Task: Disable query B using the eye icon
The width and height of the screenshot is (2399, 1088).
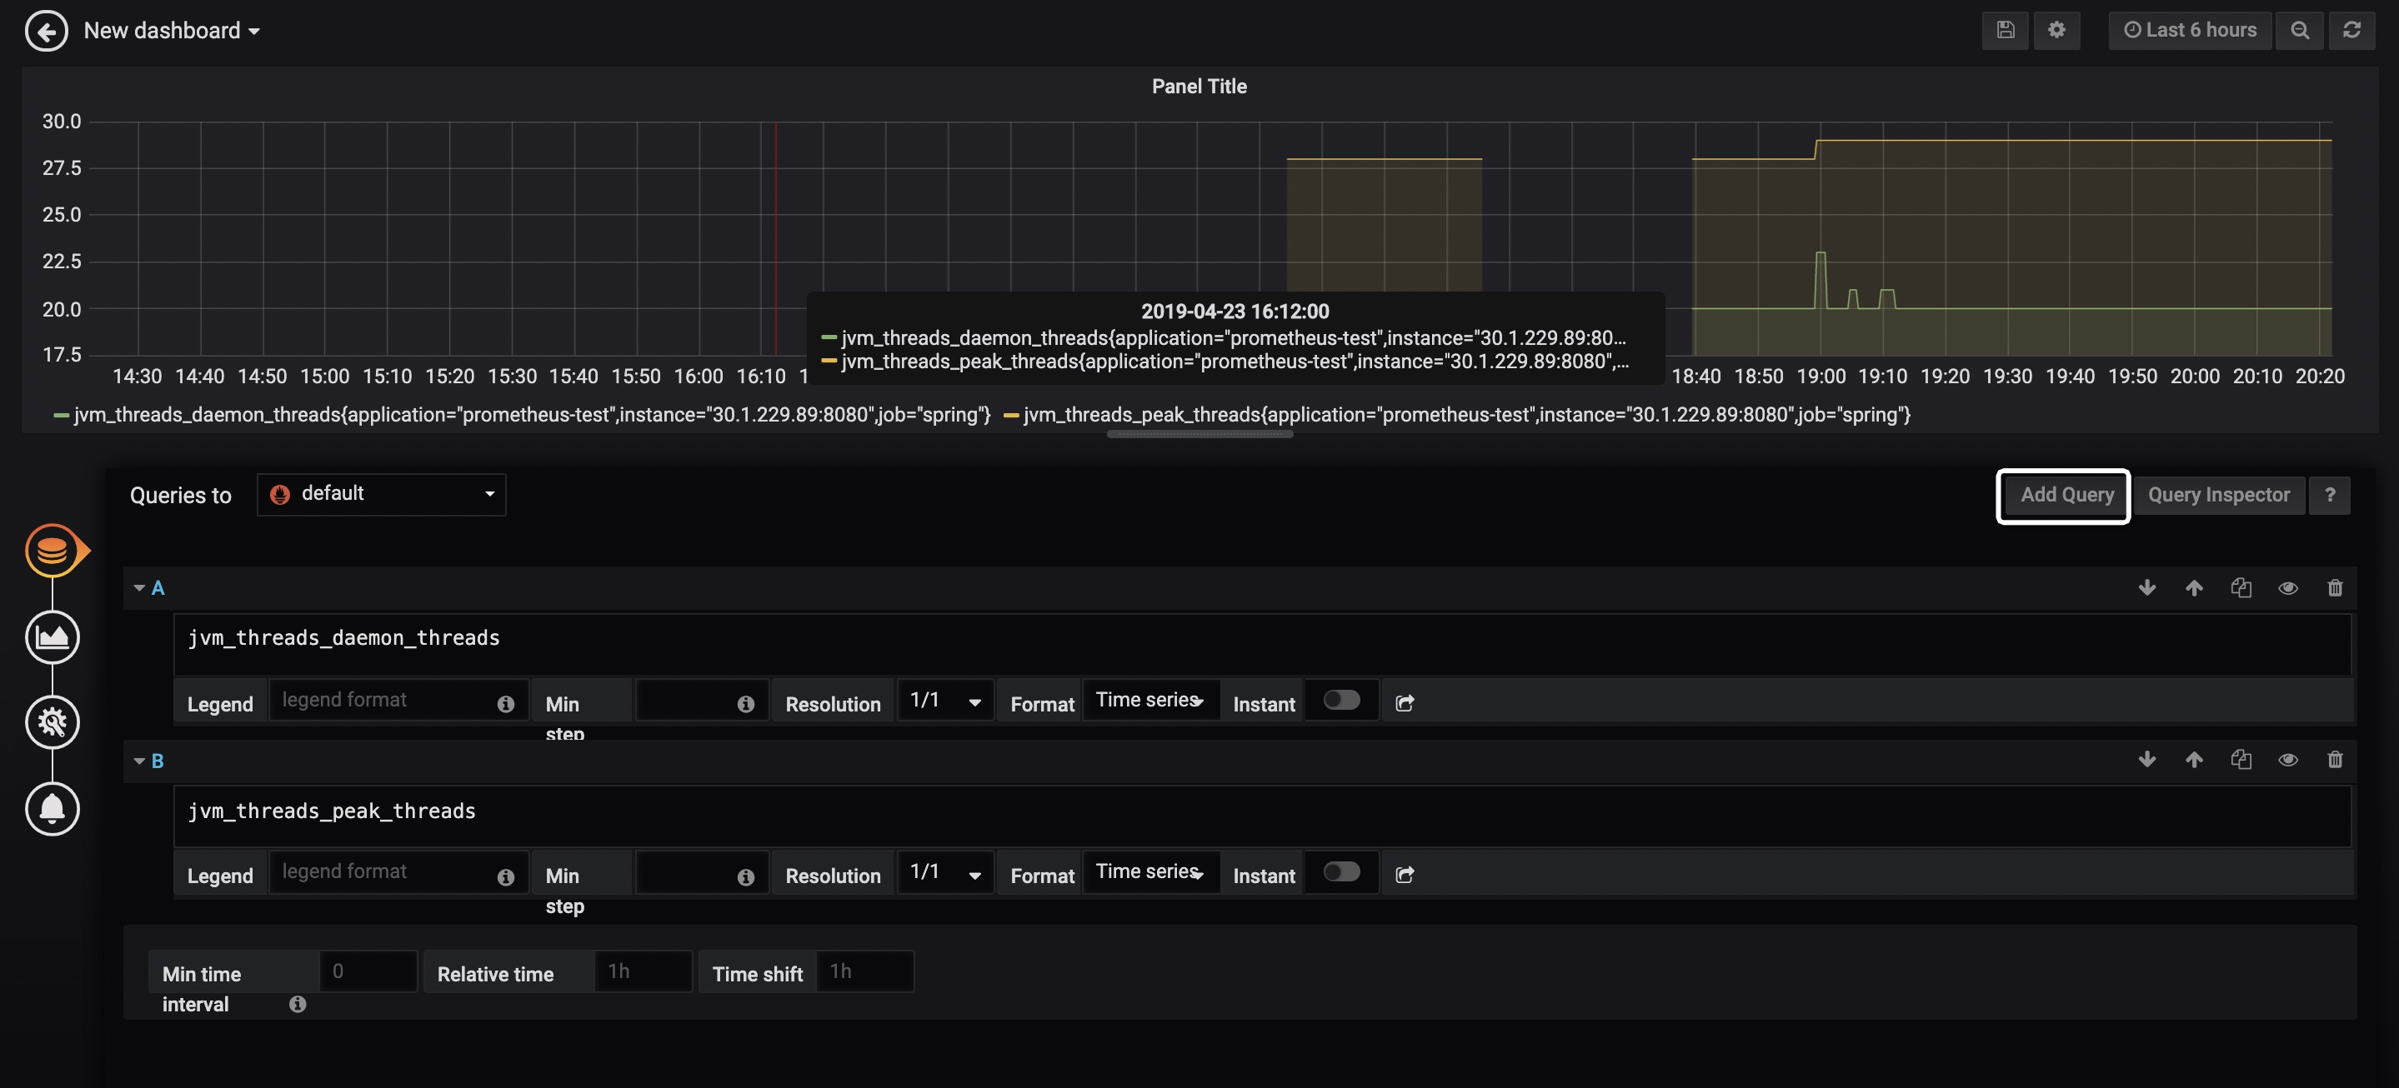Action: pos(2288,760)
